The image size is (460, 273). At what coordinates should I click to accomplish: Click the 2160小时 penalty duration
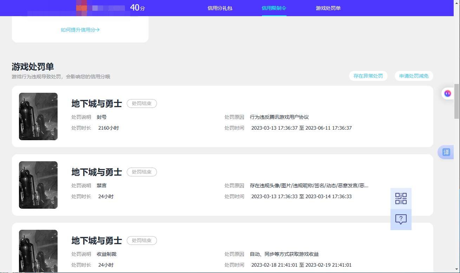109,128
